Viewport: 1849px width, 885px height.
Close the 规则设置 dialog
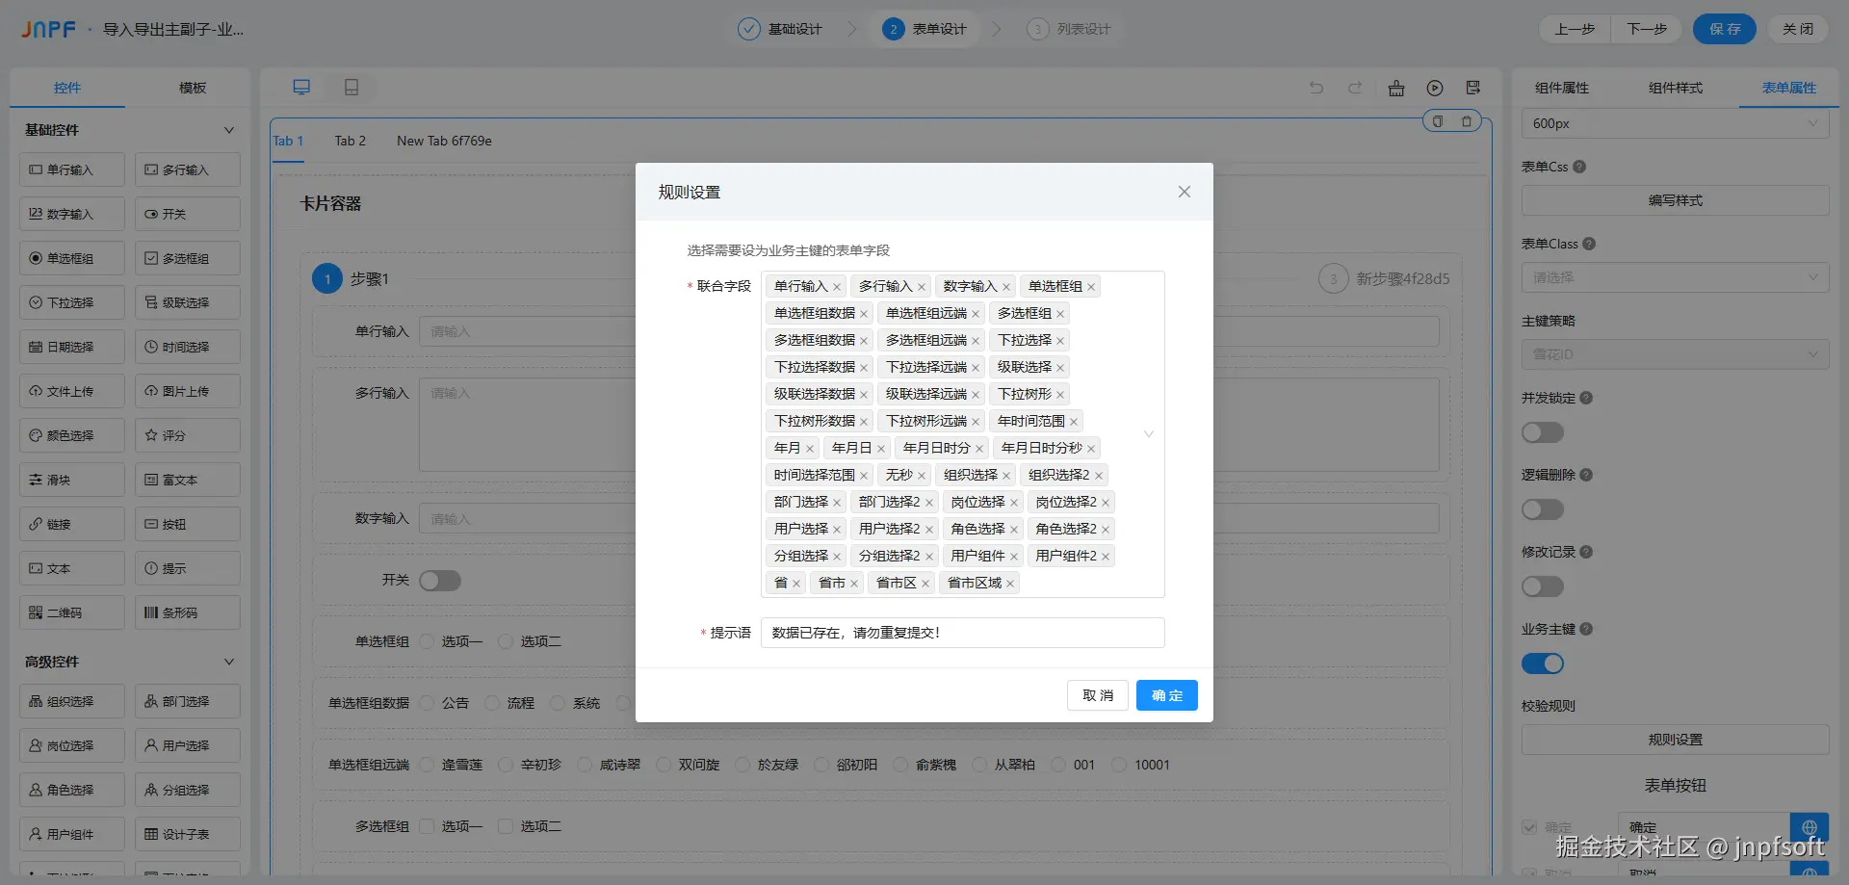tap(1185, 192)
